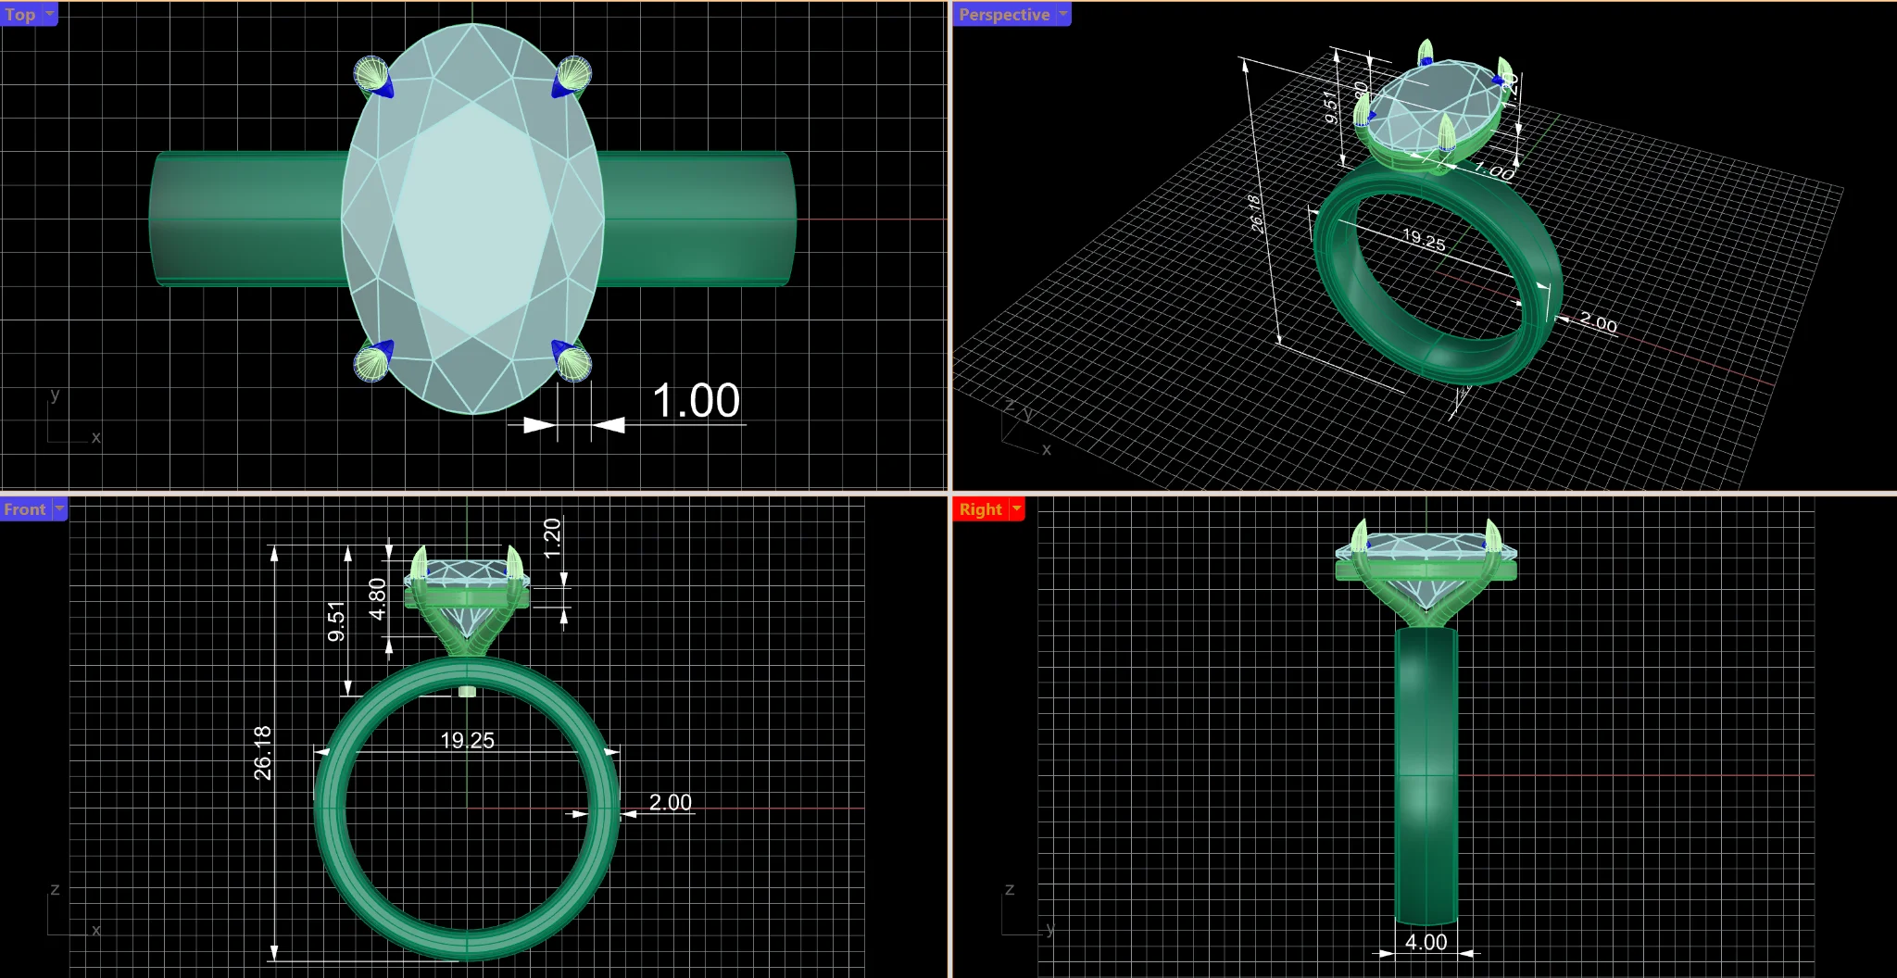The width and height of the screenshot is (1897, 978).
Task: Expand the Perspective viewport menu arrow
Action: click(1063, 14)
